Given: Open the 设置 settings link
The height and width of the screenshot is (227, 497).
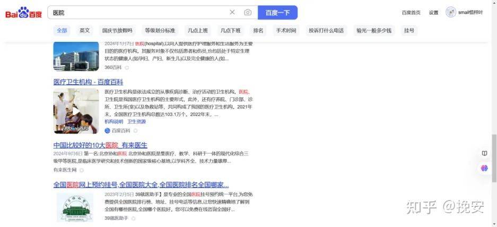Looking at the screenshot, I should tap(433, 13).
